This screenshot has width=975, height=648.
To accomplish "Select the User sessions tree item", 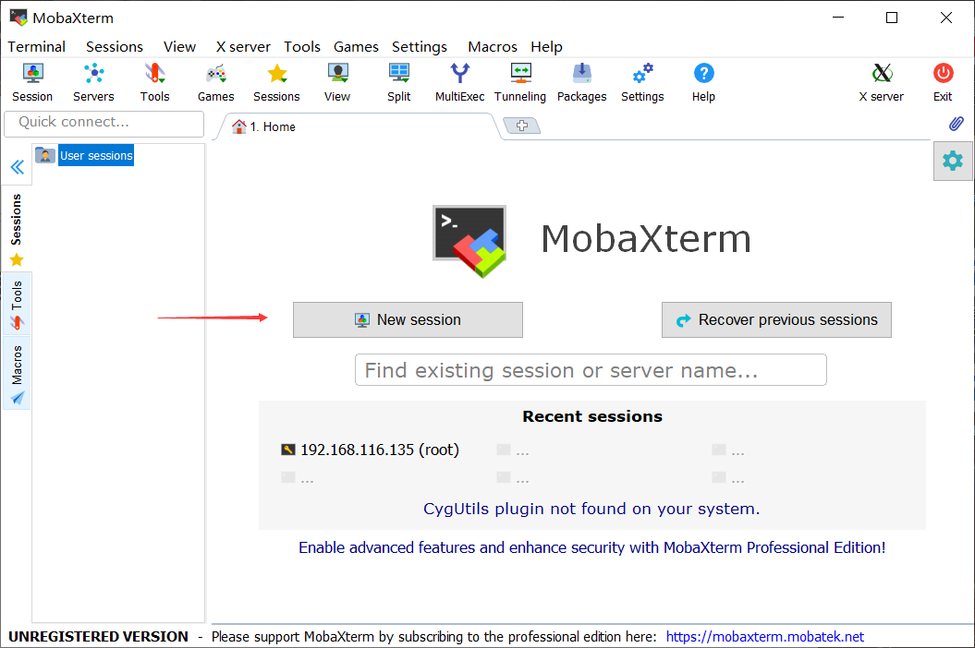I will (x=96, y=155).
